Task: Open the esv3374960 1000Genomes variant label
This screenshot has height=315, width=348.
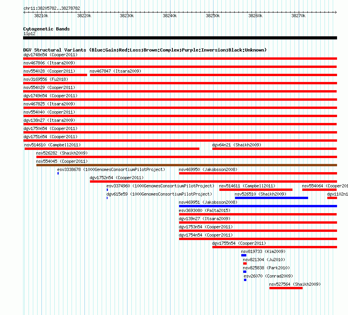Action: coord(160,186)
